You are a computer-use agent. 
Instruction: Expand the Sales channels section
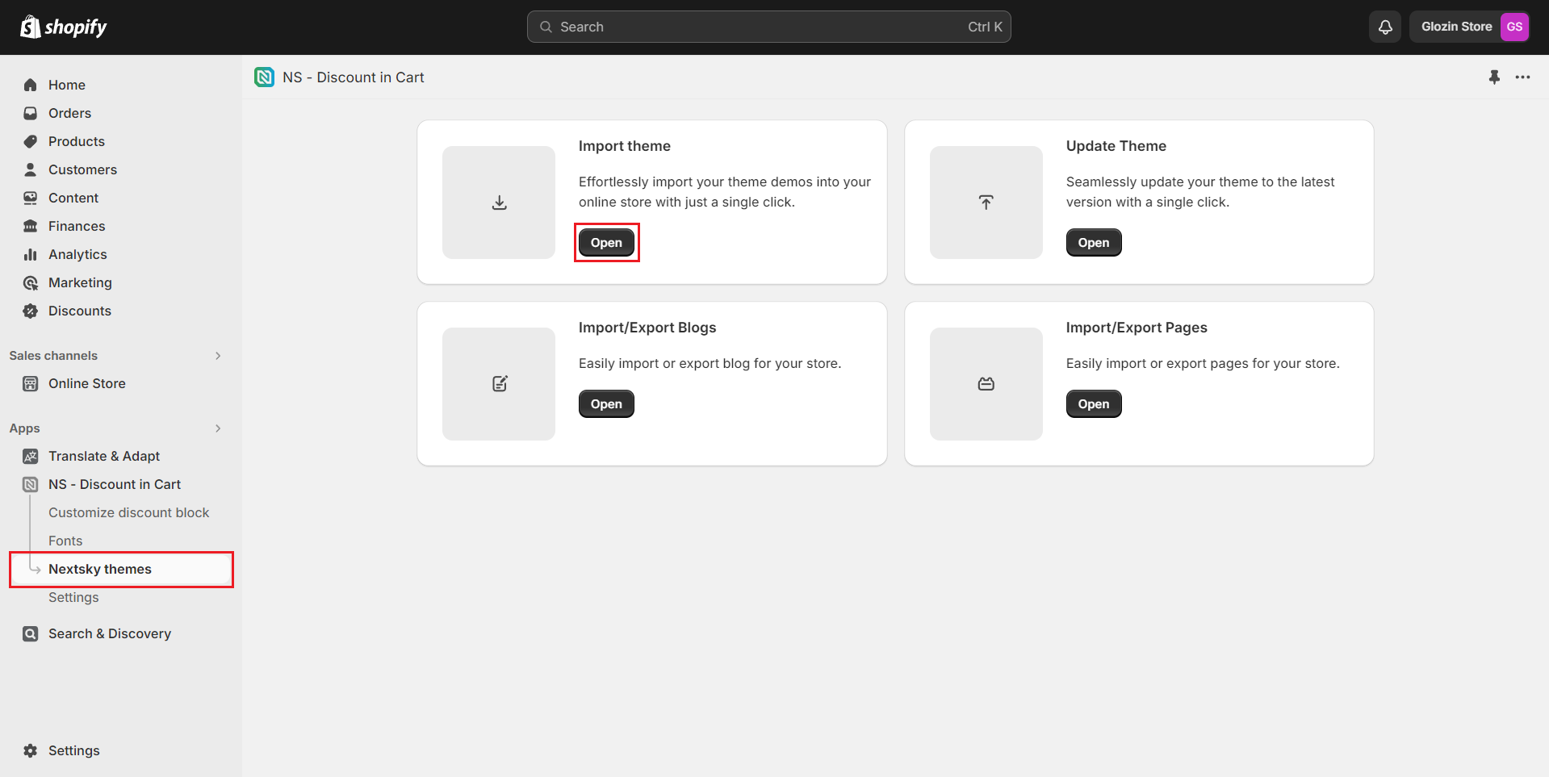218,356
